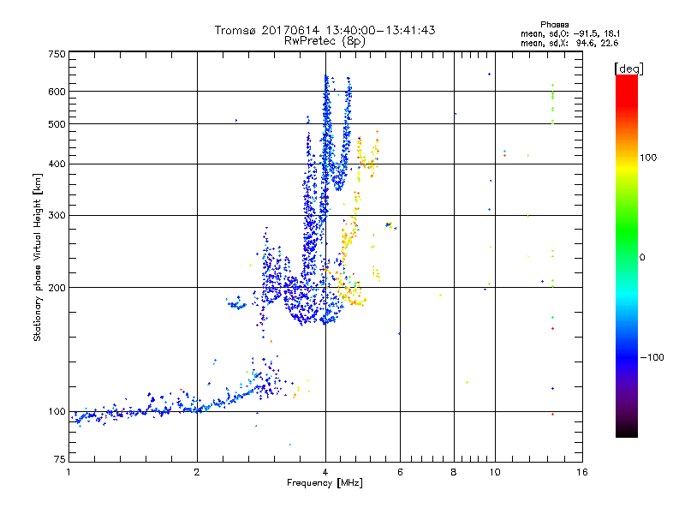Click the colorbar tick label '-100'

[x=652, y=357]
